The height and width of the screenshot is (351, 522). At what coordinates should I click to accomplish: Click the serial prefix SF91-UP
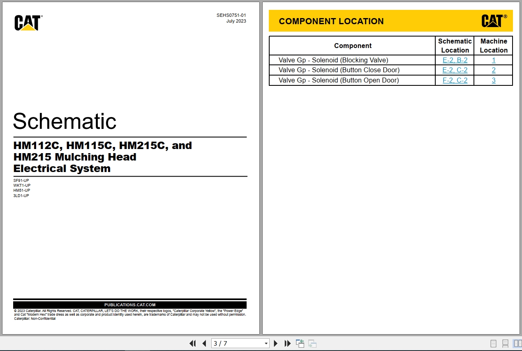pyautogui.click(x=21, y=180)
